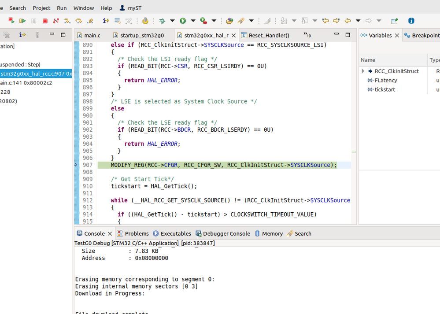
Task: Terminate the debug session with red stop
Action: tap(45, 21)
